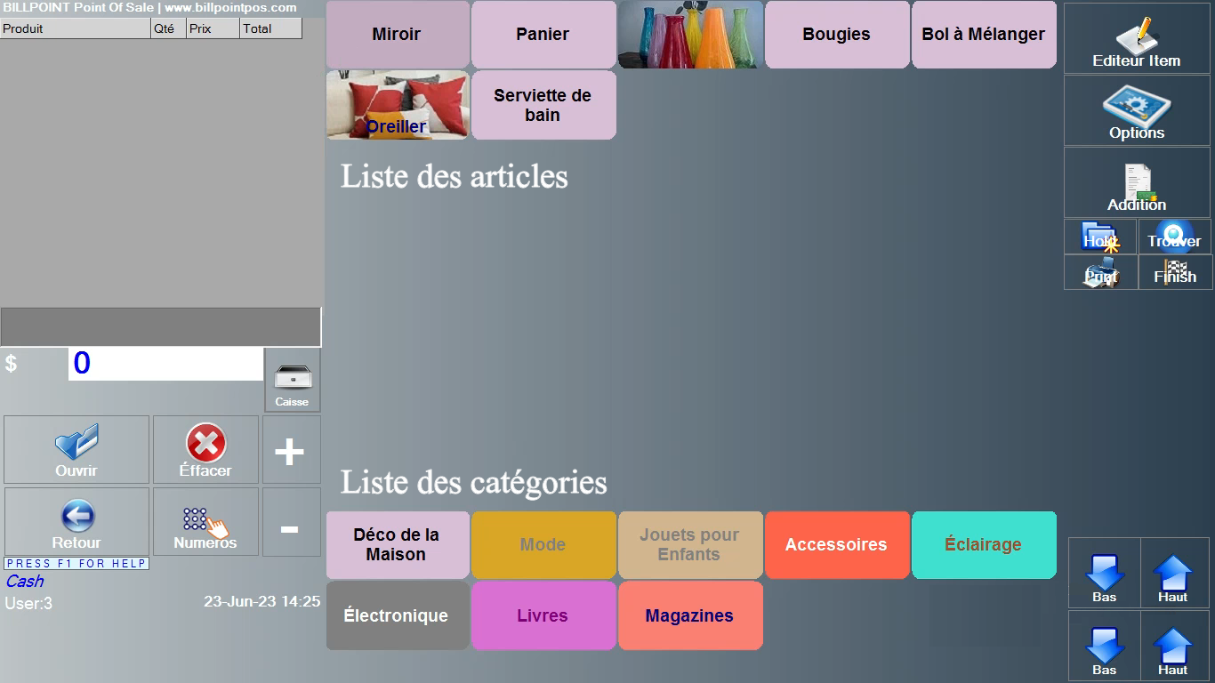Image resolution: width=1215 pixels, height=683 pixels.
Task: Increase quantity with the plus button
Action: (x=290, y=451)
